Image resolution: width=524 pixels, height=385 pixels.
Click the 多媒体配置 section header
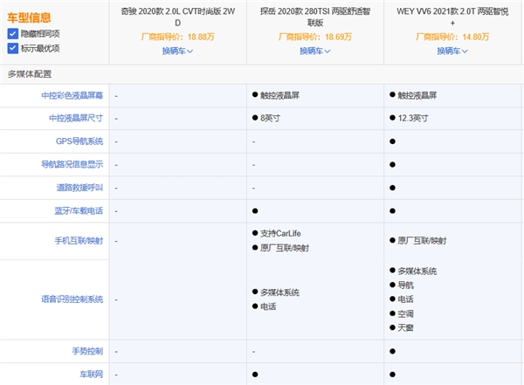pyautogui.click(x=31, y=73)
